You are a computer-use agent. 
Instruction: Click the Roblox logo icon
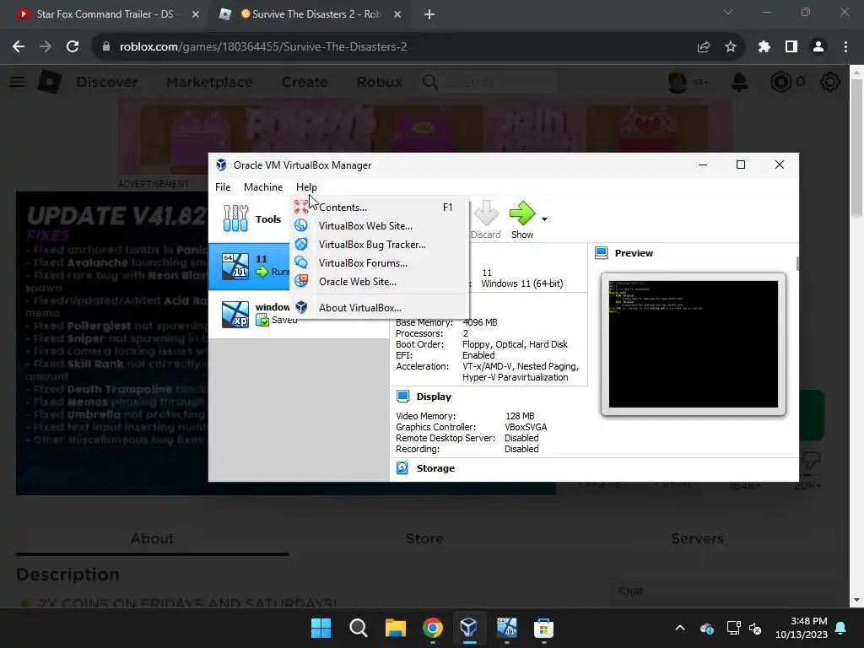click(50, 82)
